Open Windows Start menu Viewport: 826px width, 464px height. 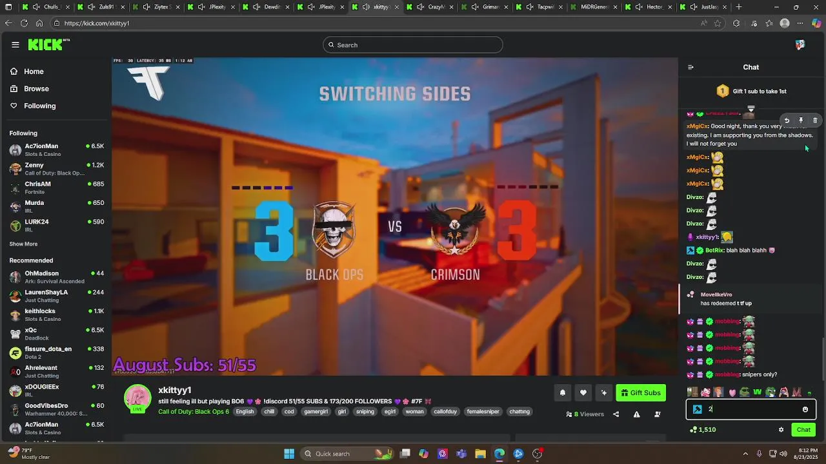(x=289, y=454)
